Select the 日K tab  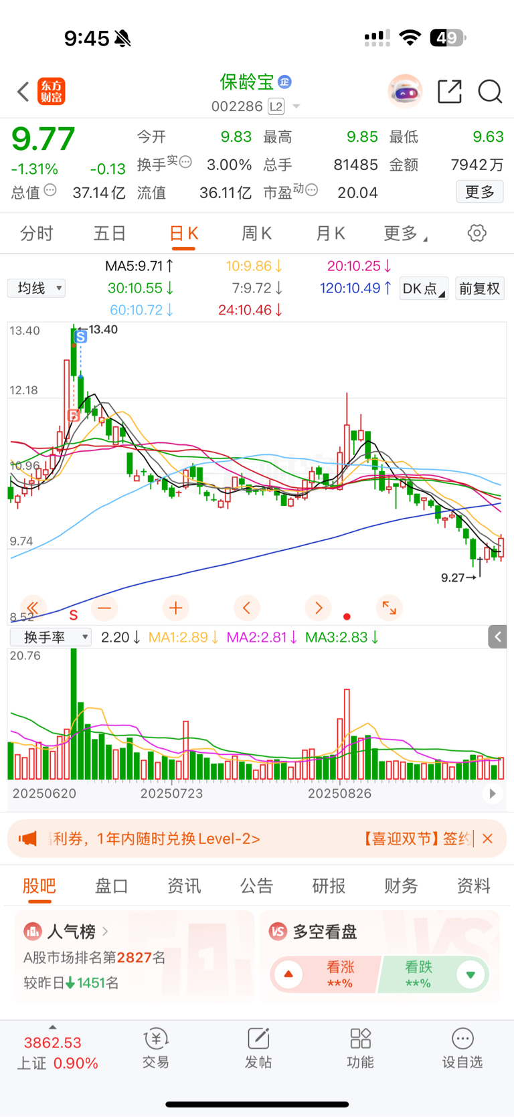pyautogui.click(x=183, y=233)
